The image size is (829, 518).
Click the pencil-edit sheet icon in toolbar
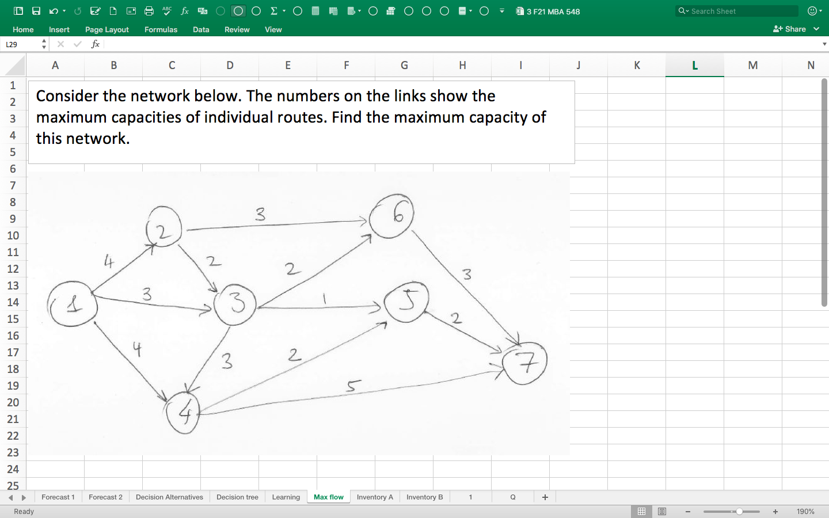pos(96,11)
